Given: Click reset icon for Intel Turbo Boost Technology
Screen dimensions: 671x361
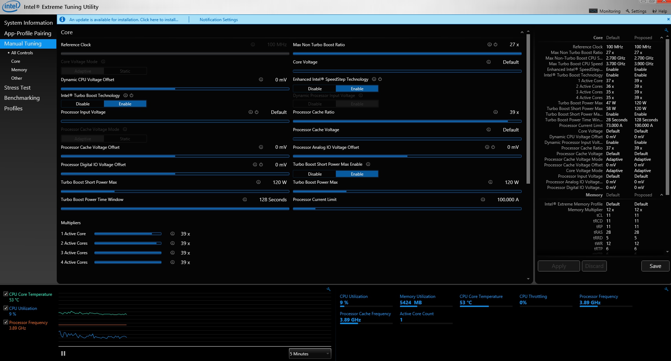Looking at the screenshot, I should pyautogui.click(x=131, y=96).
